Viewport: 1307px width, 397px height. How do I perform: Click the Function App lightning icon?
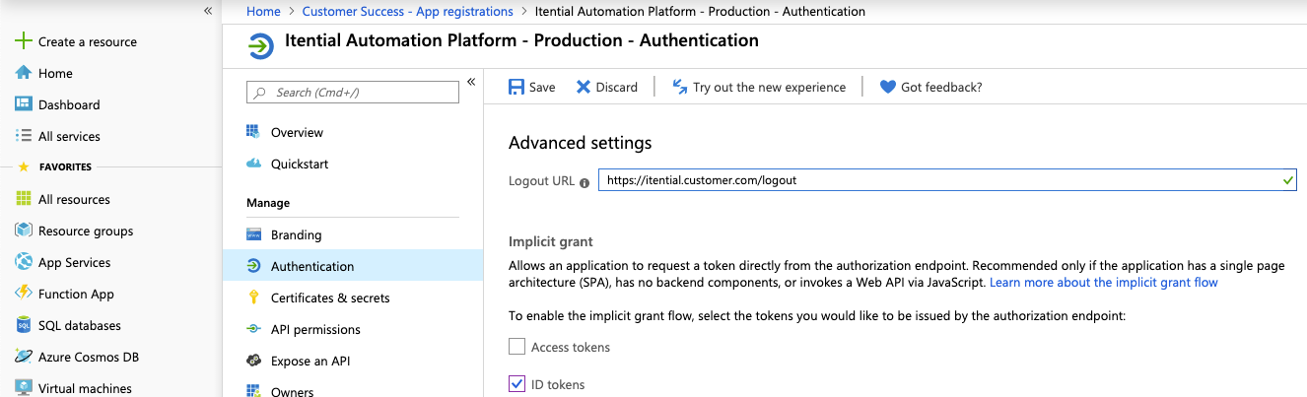click(x=24, y=294)
